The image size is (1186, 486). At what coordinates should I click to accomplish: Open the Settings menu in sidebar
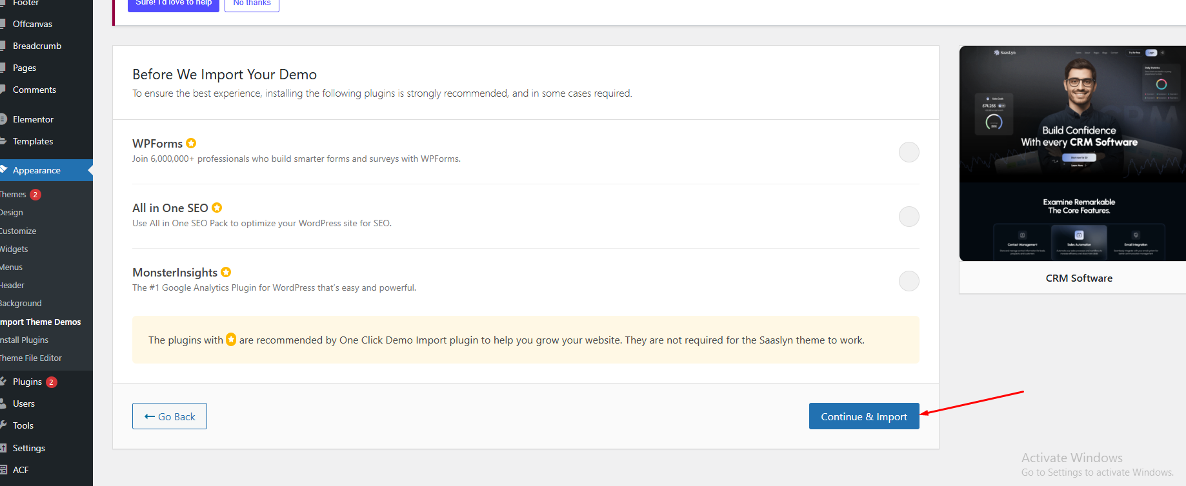29,448
